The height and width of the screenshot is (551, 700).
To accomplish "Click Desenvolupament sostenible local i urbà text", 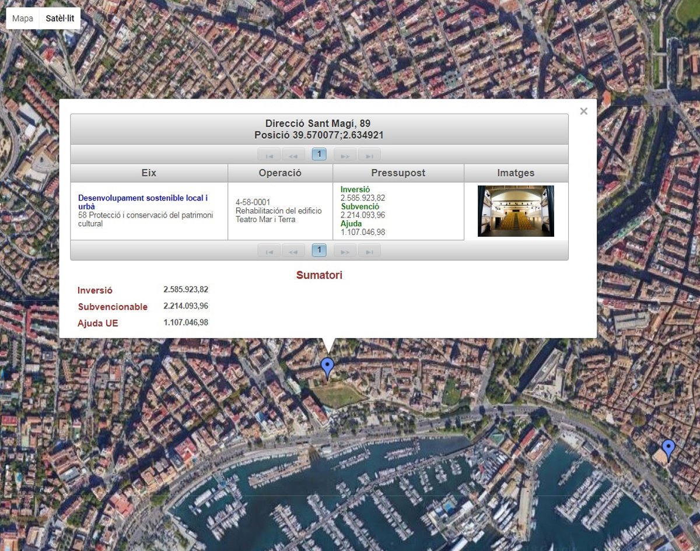I will point(143,202).
